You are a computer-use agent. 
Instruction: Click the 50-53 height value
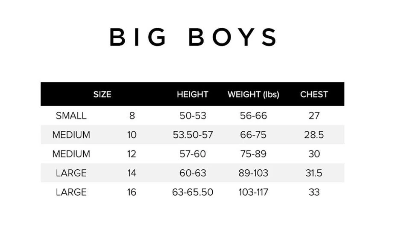(193, 116)
